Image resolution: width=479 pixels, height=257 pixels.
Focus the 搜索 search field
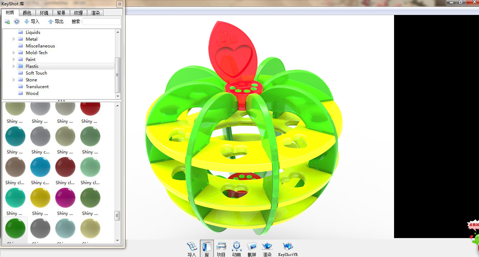101,21
